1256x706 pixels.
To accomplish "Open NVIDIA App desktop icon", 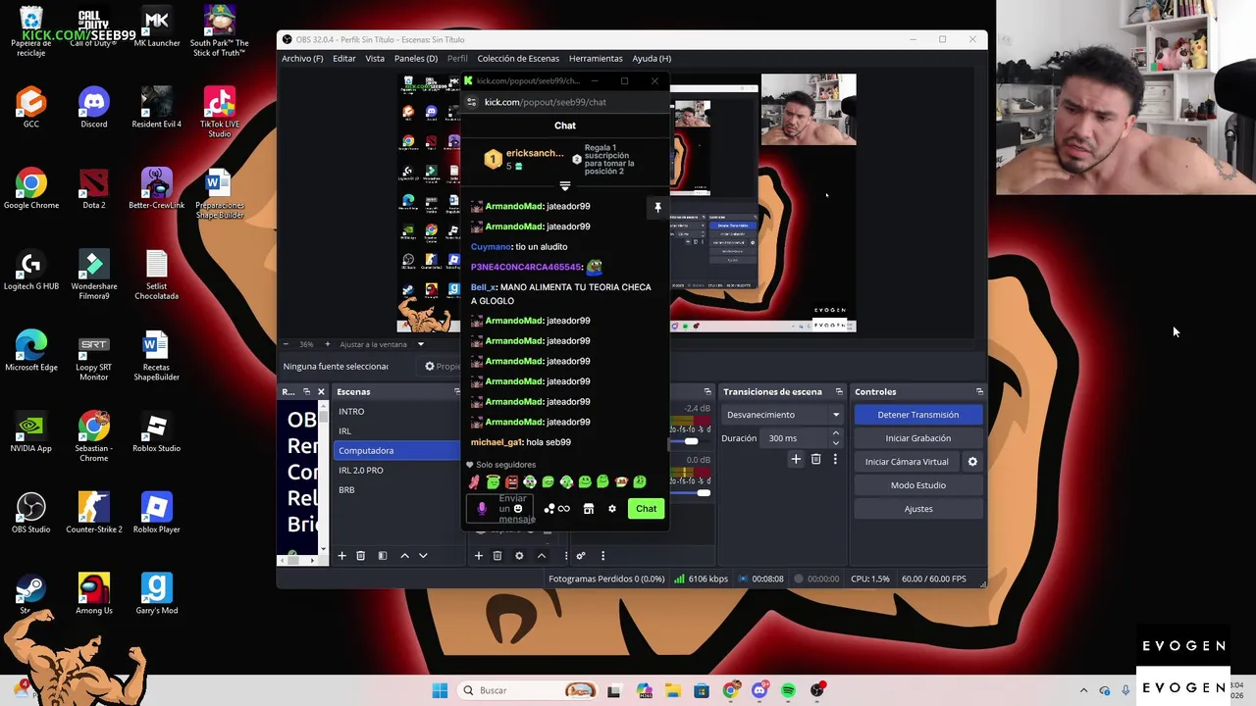I will (x=31, y=431).
